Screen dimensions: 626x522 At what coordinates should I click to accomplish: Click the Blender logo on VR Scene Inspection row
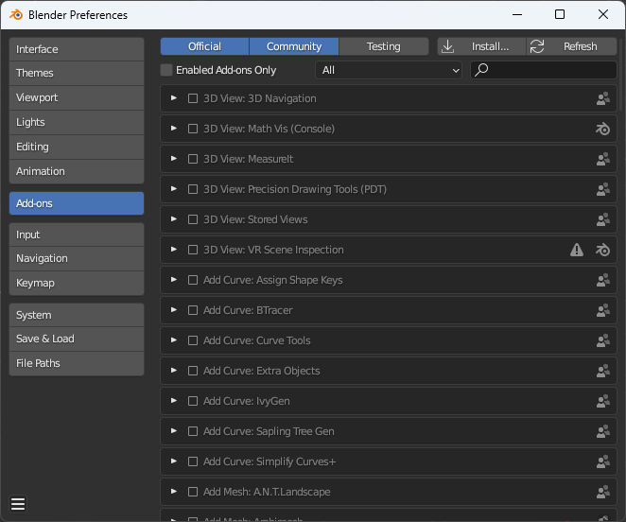click(x=602, y=250)
